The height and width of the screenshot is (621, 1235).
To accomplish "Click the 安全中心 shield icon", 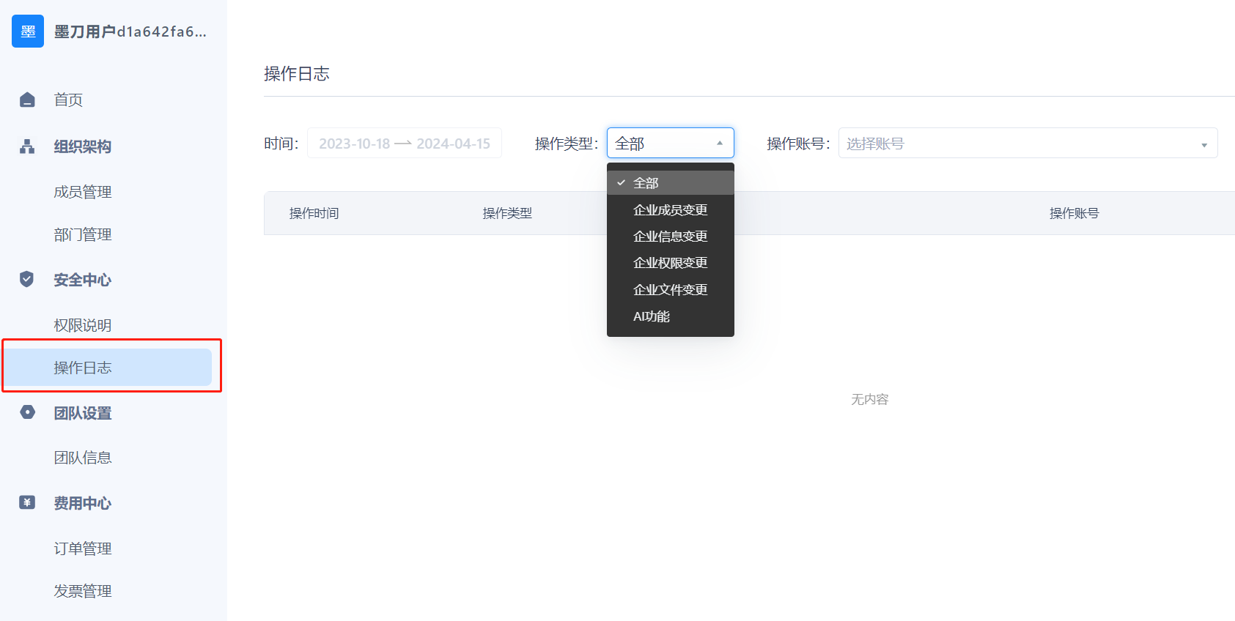I will click(27, 279).
